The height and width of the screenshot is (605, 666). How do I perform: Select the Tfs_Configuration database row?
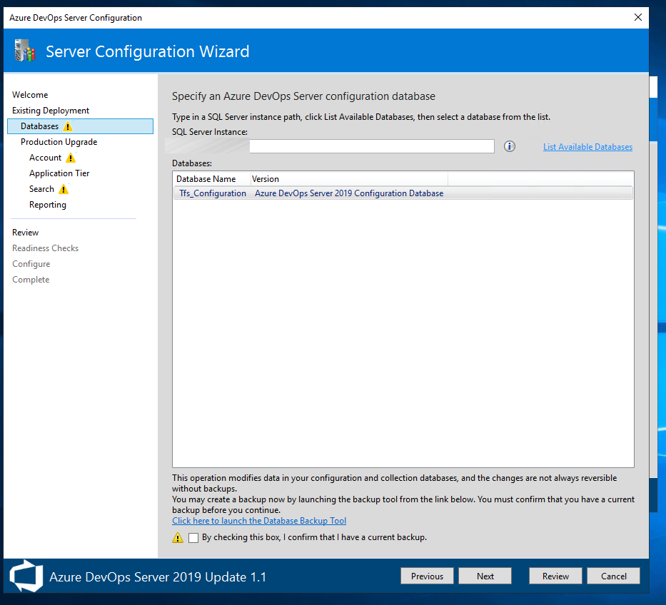tap(403, 193)
